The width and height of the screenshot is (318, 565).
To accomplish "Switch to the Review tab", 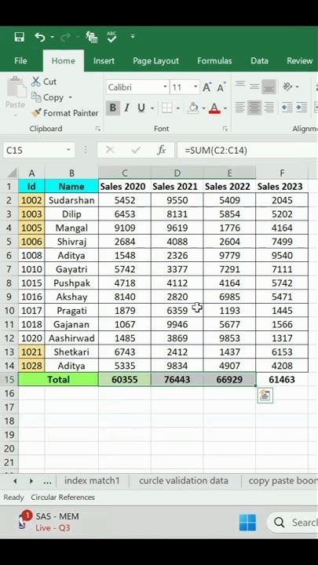I will (x=300, y=61).
